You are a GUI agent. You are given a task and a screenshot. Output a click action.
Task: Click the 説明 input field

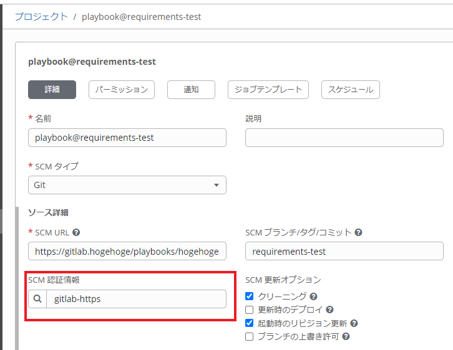344,138
